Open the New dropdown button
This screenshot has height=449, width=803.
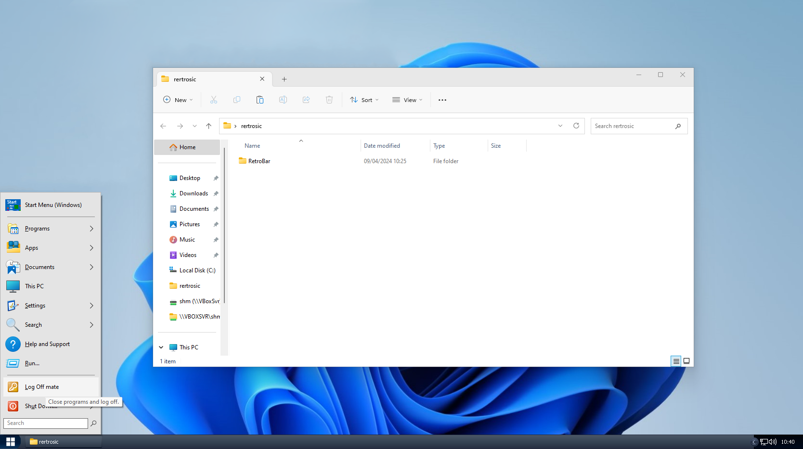(178, 100)
